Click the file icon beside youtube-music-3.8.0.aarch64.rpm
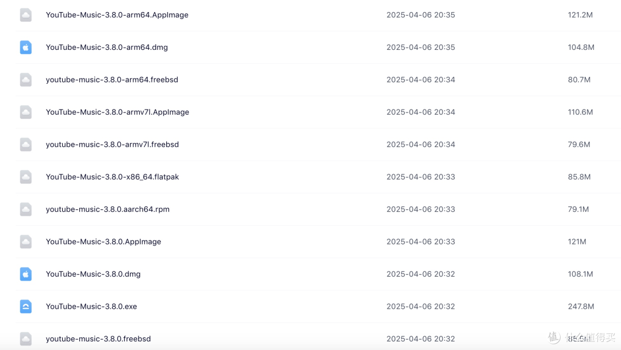Image resolution: width=621 pixels, height=350 pixels. tap(26, 209)
